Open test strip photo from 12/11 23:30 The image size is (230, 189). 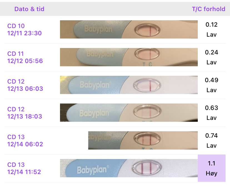[x=129, y=29]
